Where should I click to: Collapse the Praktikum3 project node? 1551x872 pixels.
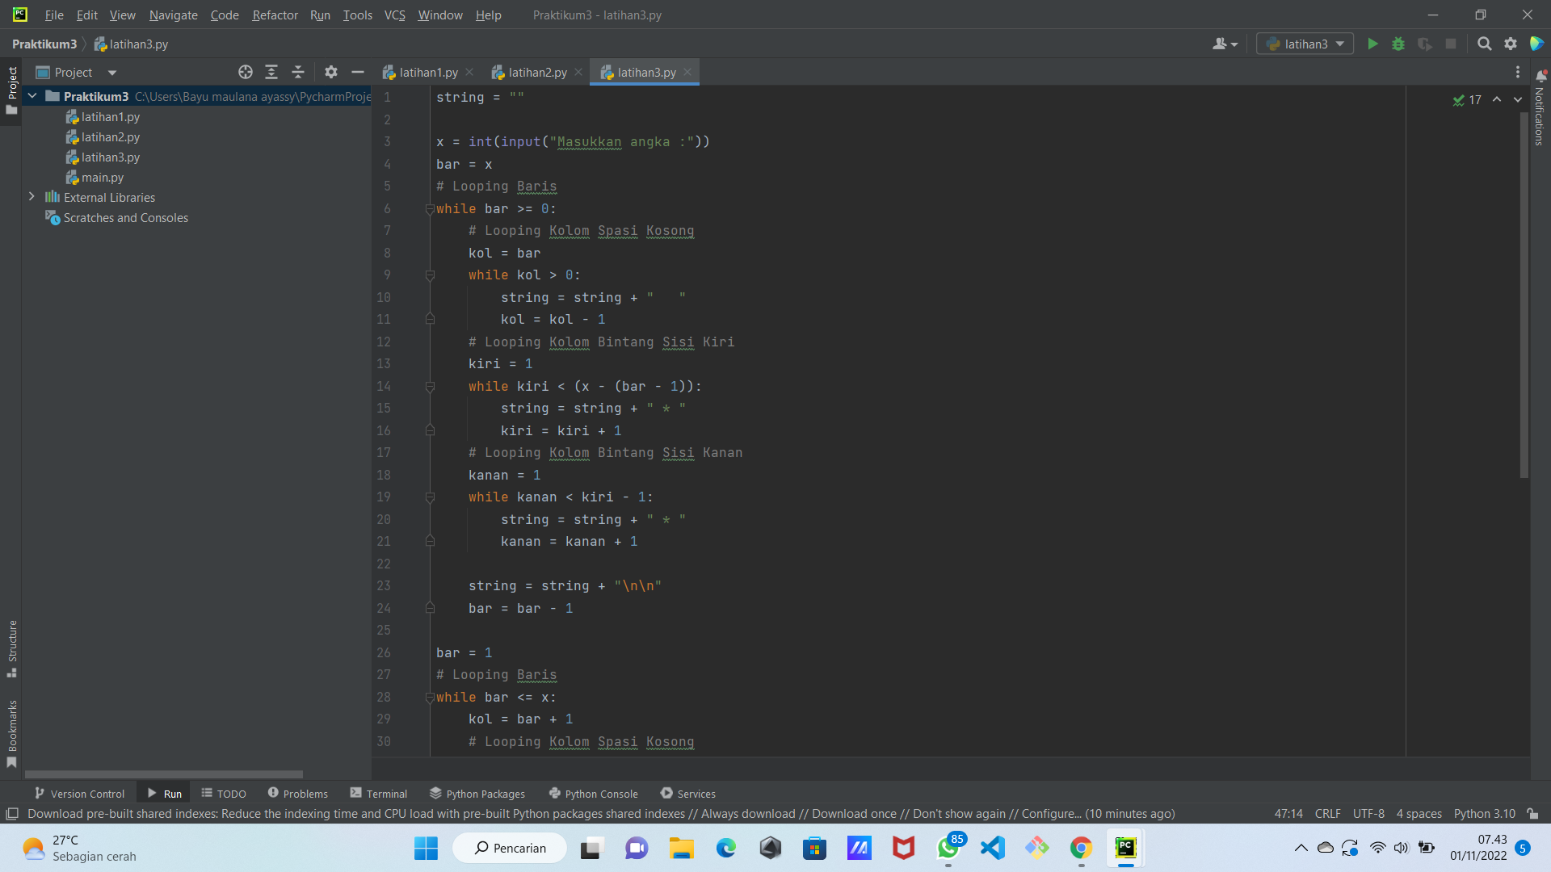32,96
